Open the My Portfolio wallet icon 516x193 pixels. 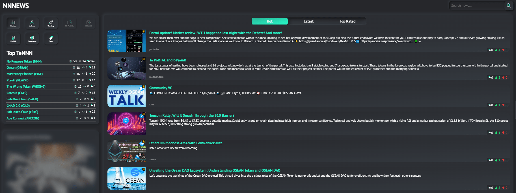tap(70, 23)
